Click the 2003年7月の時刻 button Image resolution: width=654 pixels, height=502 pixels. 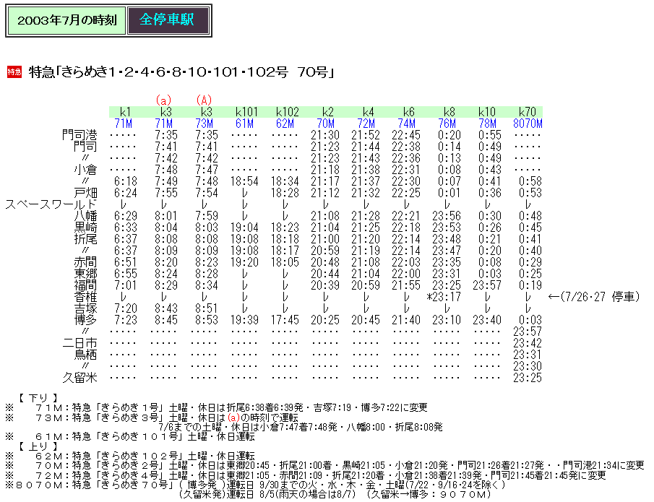click(x=66, y=20)
